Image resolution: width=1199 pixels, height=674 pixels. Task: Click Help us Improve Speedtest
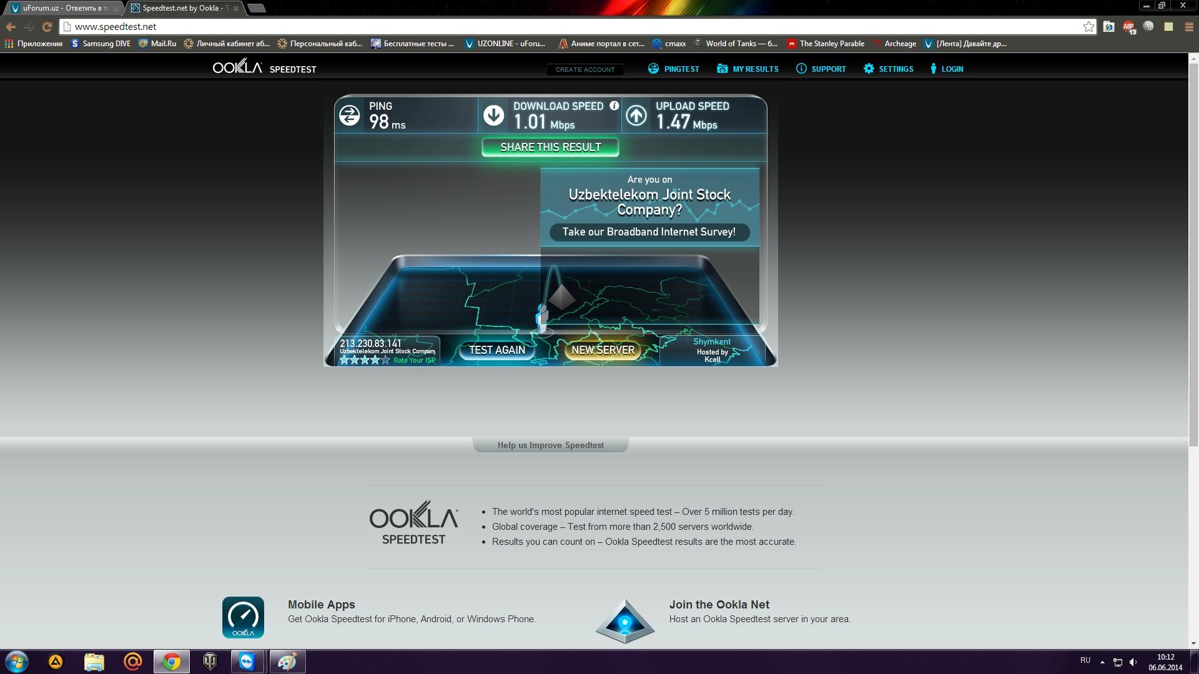click(x=550, y=445)
